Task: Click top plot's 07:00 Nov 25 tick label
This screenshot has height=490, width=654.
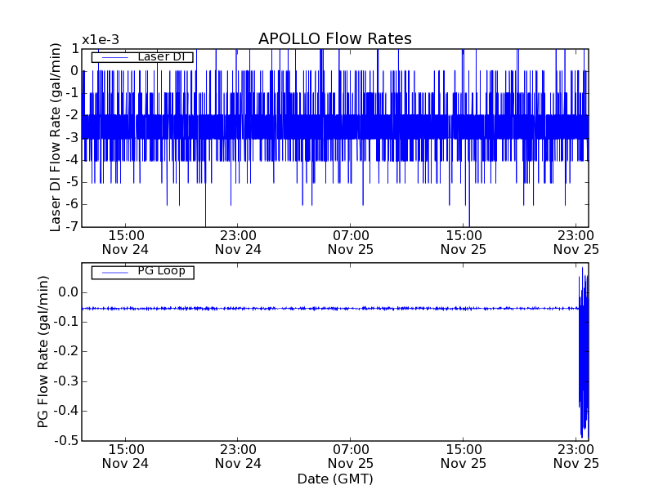Action: pos(351,242)
